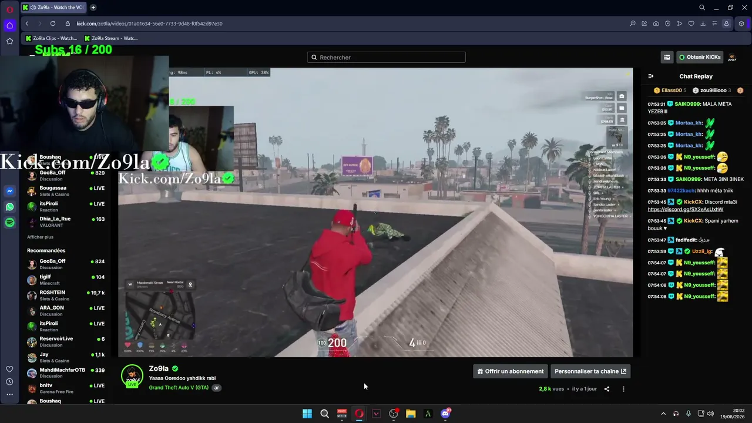Click Personnaliser ta chaîne button

pyautogui.click(x=590, y=371)
